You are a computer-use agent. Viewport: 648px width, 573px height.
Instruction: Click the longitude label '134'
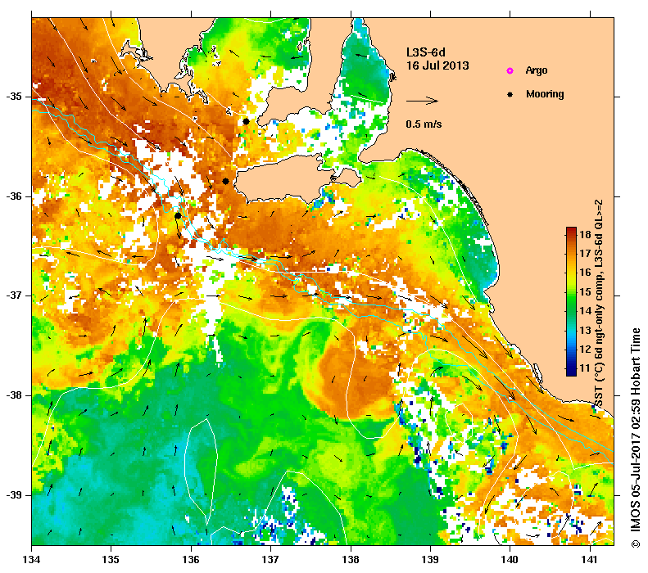point(31,560)
